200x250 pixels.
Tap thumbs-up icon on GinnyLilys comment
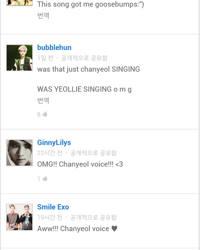[x=45, y=179]
